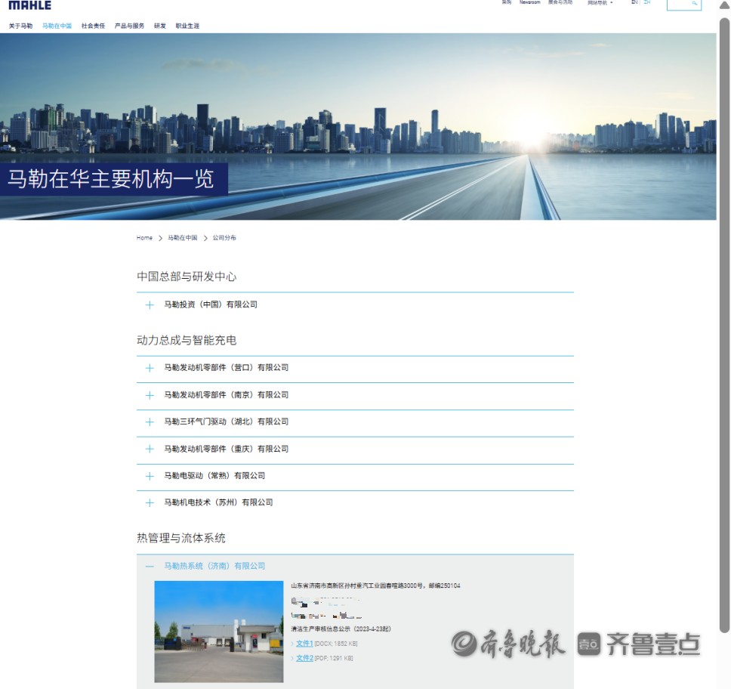Open the 职业生涯 menu
731x689 pixels.
[x=187, y=26]
